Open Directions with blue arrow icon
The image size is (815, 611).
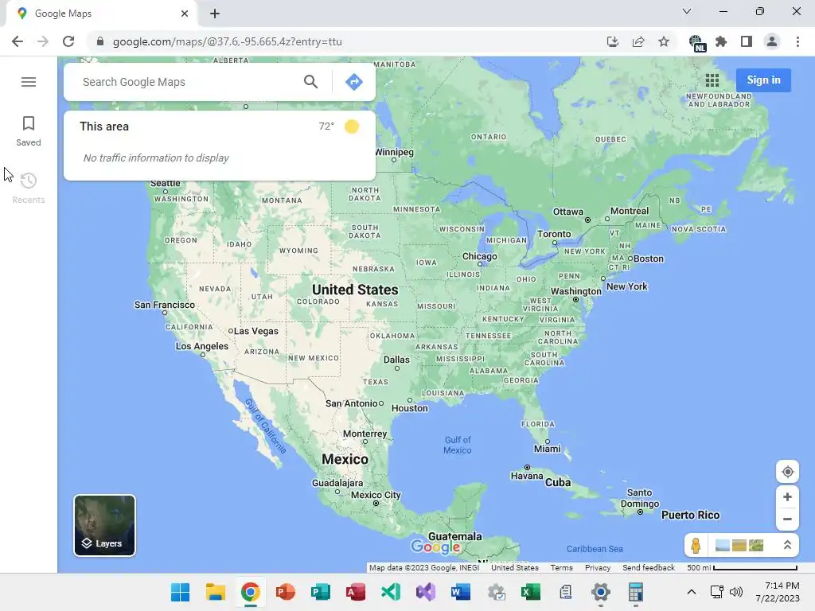(354, 82)
